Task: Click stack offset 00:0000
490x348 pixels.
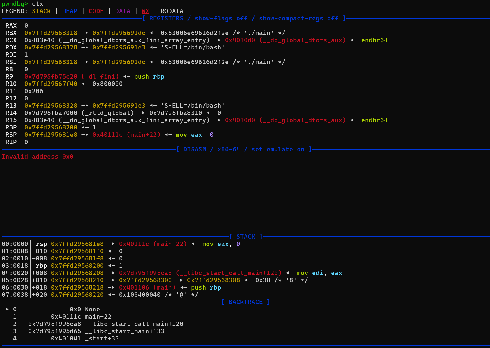Action: pyautogui.click(x=15, y=244)
